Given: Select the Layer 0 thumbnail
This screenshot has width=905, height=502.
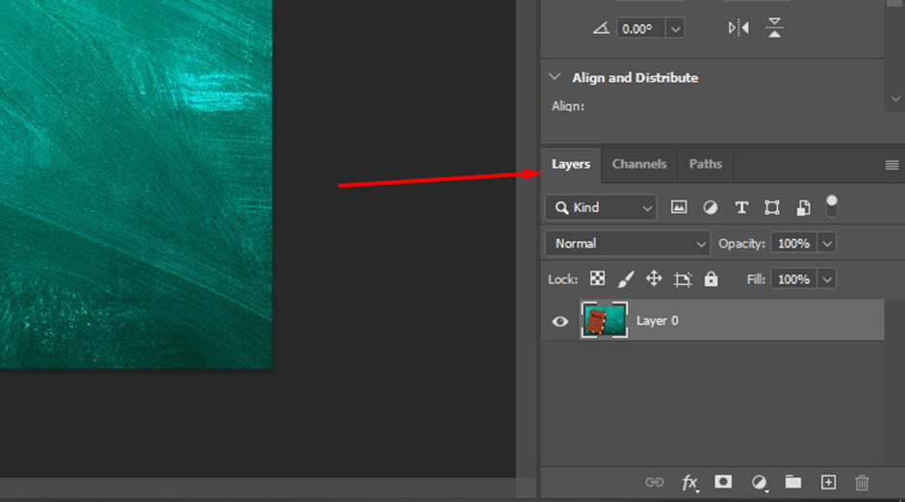Looking at the screenshot, I should (605, 320).
